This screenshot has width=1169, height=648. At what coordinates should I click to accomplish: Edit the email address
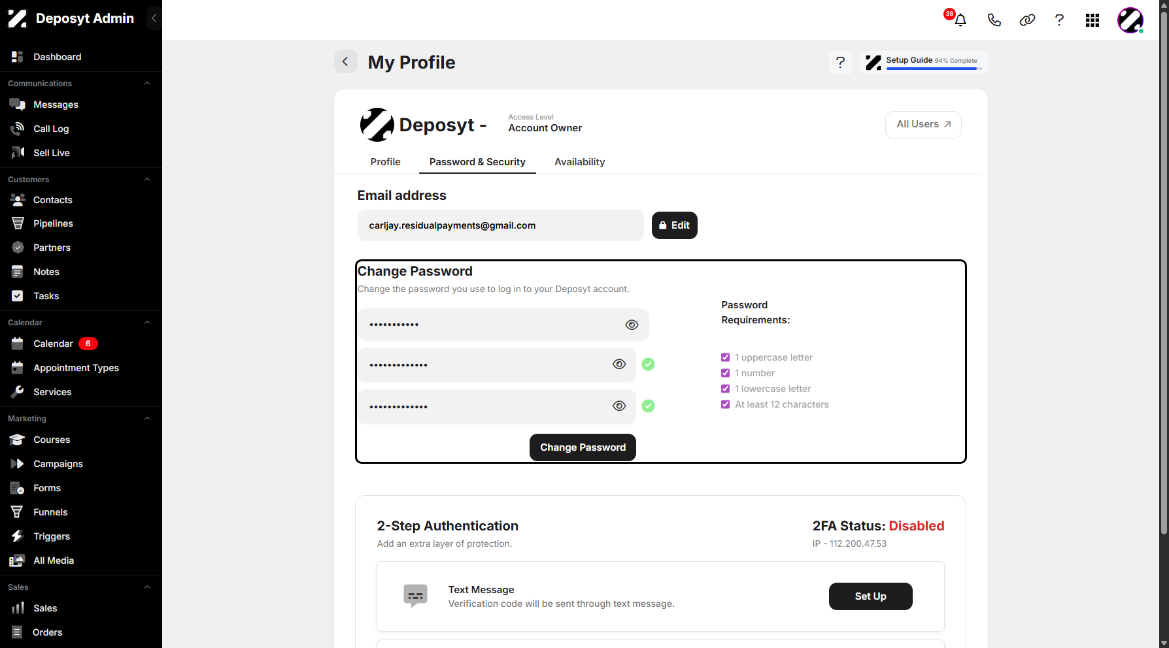coord(675,225)
